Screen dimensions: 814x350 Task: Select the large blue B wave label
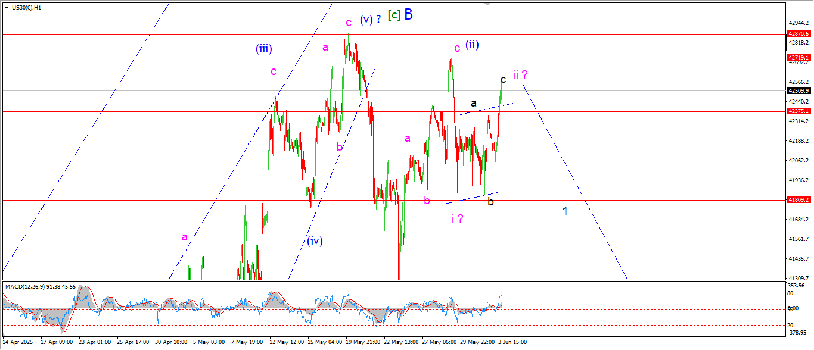(408, 15)
